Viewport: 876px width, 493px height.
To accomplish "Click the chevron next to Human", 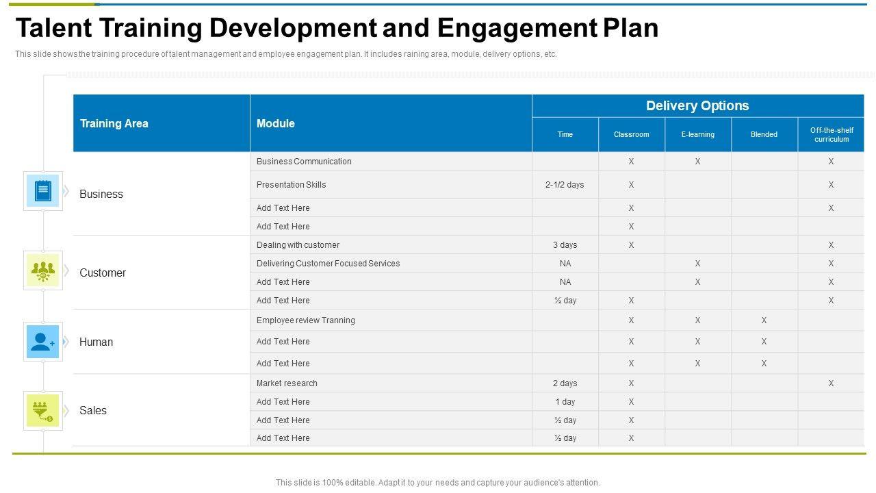I will 66,342.
